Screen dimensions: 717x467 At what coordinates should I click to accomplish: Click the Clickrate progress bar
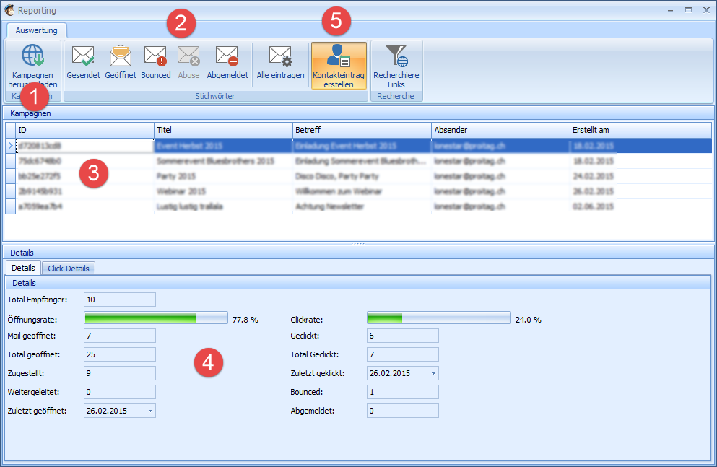point(438,318)
